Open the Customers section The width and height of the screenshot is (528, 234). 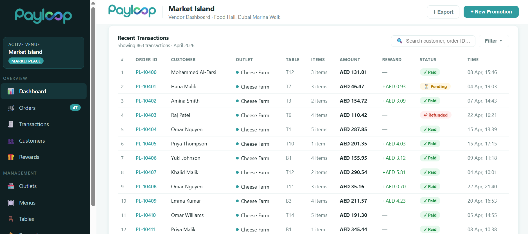(x=44, y=141)
